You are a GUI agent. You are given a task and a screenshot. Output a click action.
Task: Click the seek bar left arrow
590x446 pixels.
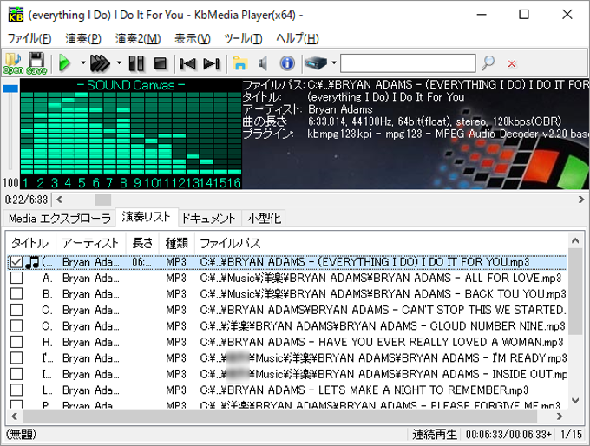(x=60, y=200)
